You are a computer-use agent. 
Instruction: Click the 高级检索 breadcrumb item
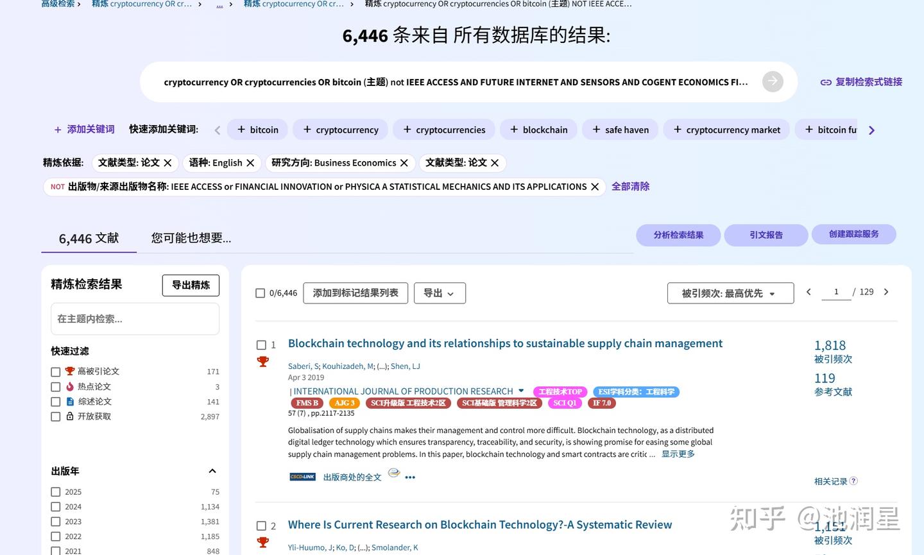[x=56, y=4]
